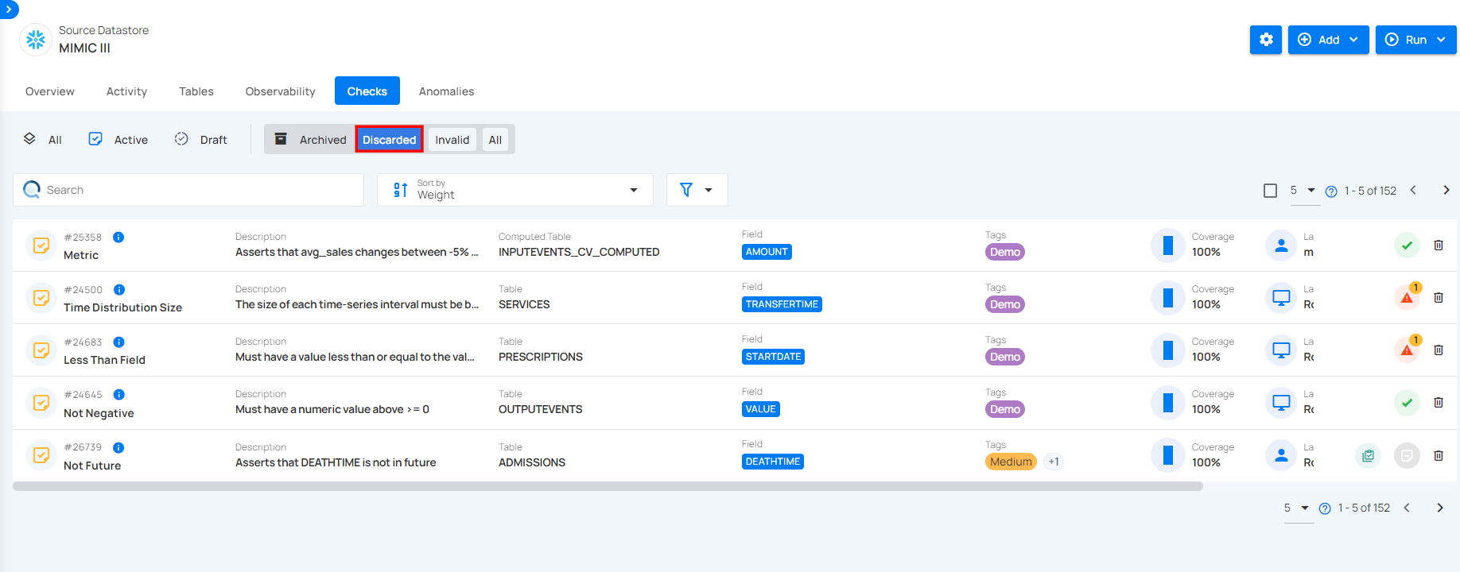1460x572 pixels.
Task: Select all checks checkbox
Action: (x=1270, y=191)
